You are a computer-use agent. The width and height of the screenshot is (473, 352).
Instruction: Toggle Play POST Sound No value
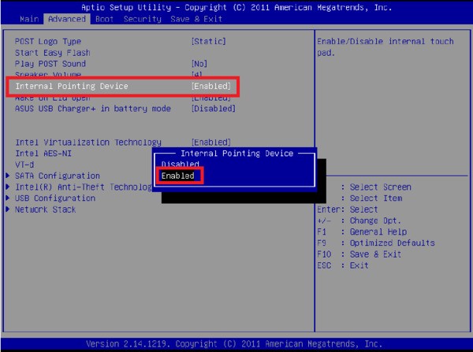click(x=200, y=64)
